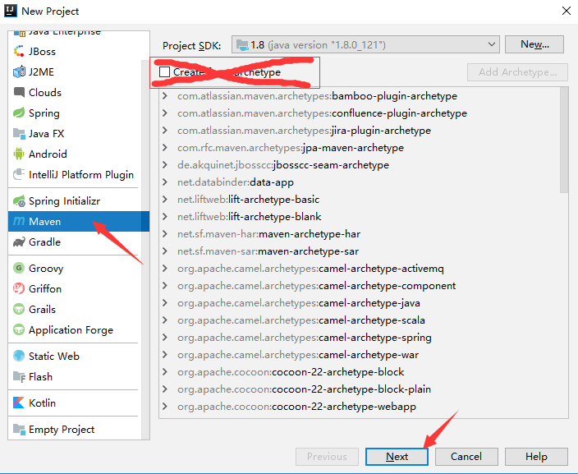Viewport: 578px width, 474px height.
Task: Click the Griffon project icon
Action: click(x=19, y=288)
